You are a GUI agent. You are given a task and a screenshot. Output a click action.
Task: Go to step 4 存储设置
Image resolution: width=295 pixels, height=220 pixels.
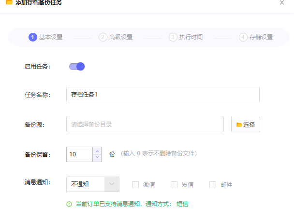click(x=256, y=37)
